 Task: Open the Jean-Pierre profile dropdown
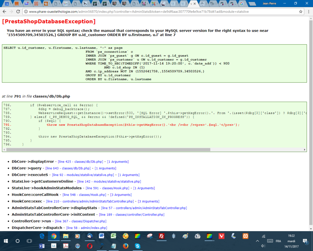[x=269, y=3]
